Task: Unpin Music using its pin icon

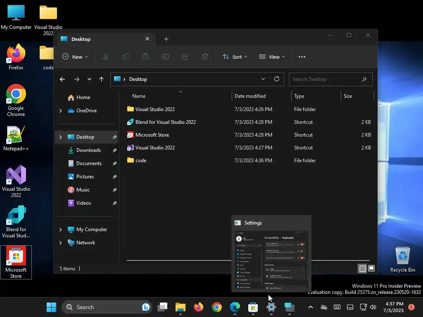Action: (x=115, y=190)
